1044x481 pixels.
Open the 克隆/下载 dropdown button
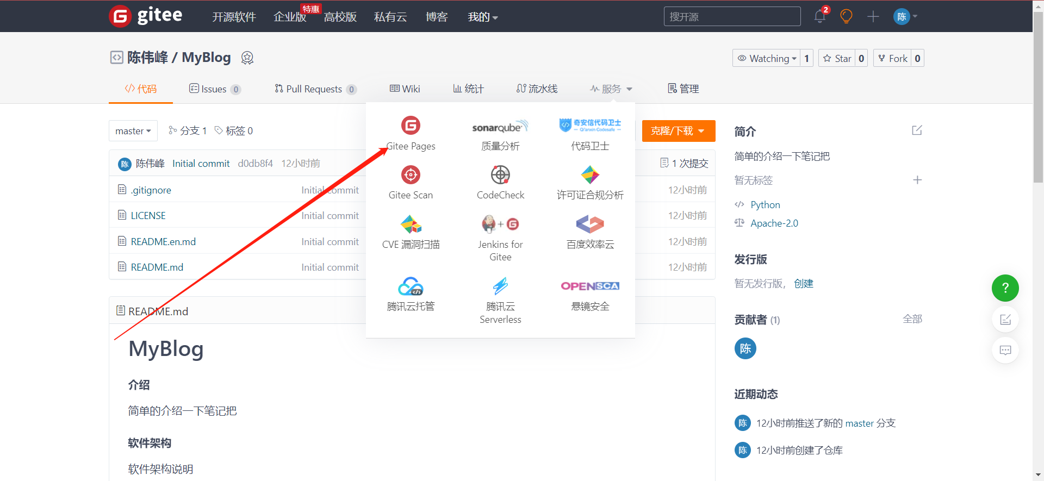[x=678, y=131]
